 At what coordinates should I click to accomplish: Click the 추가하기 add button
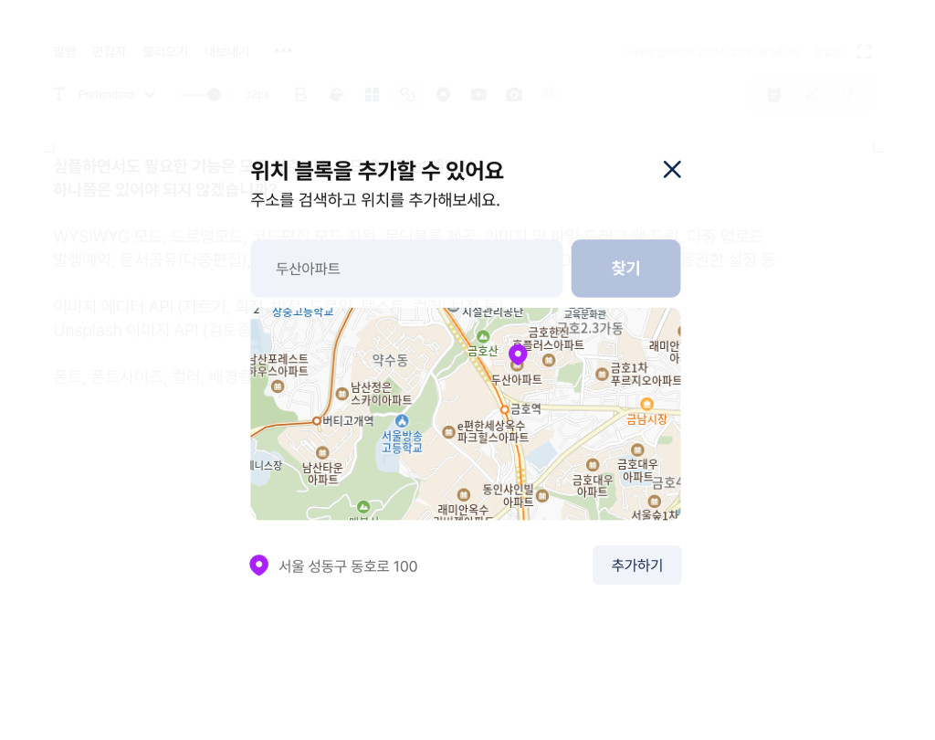coord(636,566)
